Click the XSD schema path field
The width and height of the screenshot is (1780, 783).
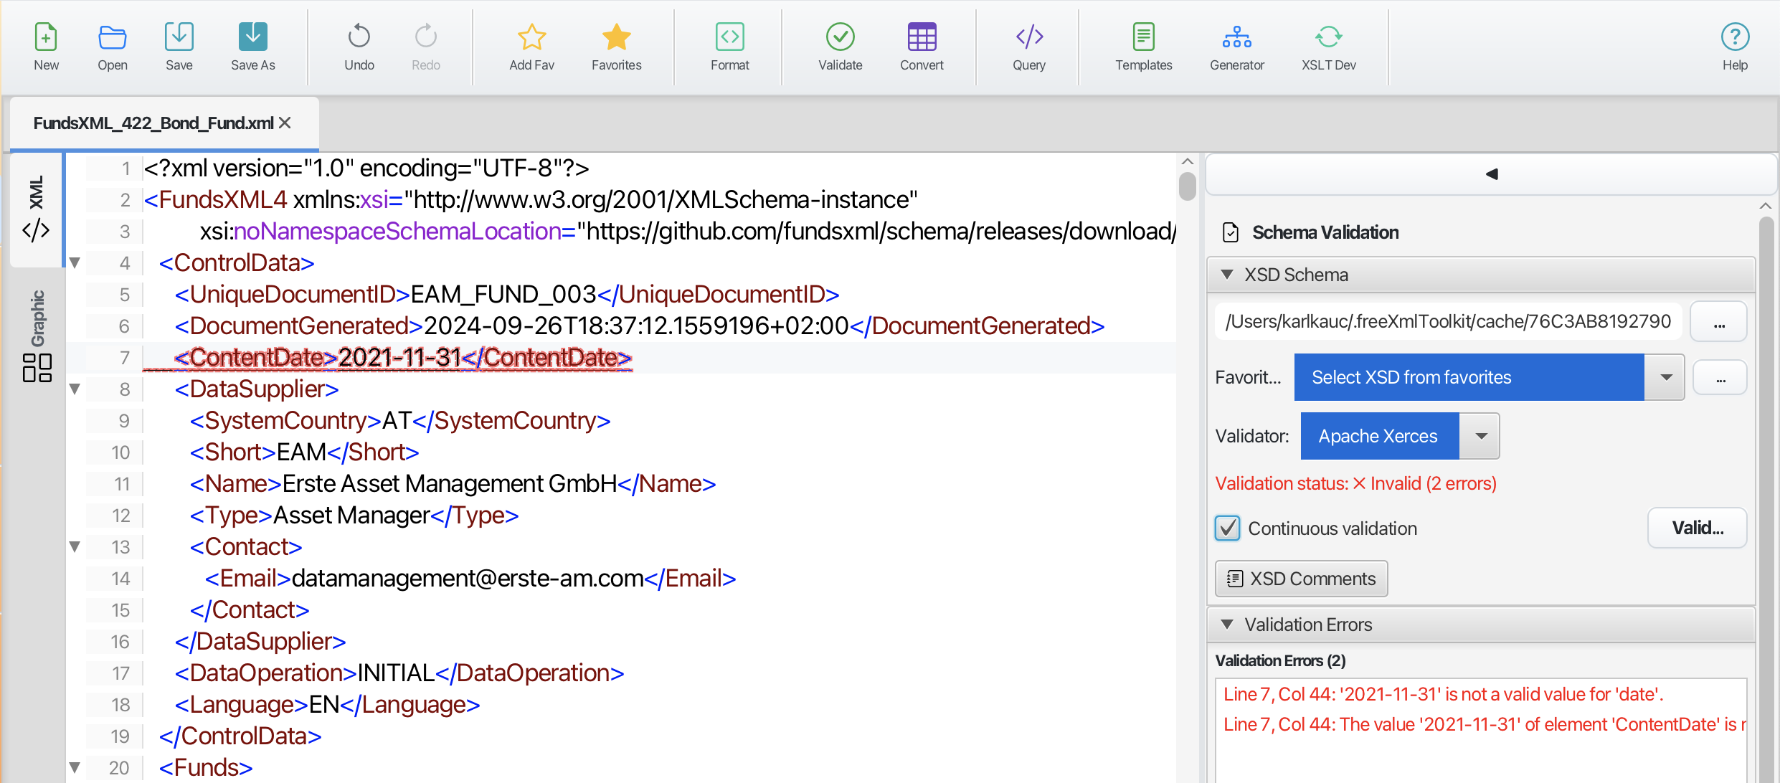pos(1447,321)
